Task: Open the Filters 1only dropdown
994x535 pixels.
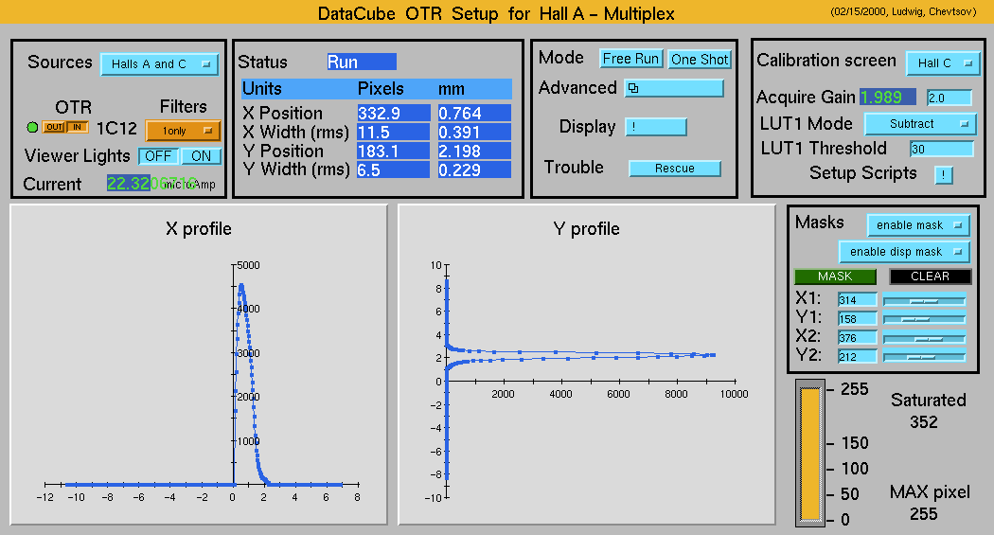Action: coord(183,131)
